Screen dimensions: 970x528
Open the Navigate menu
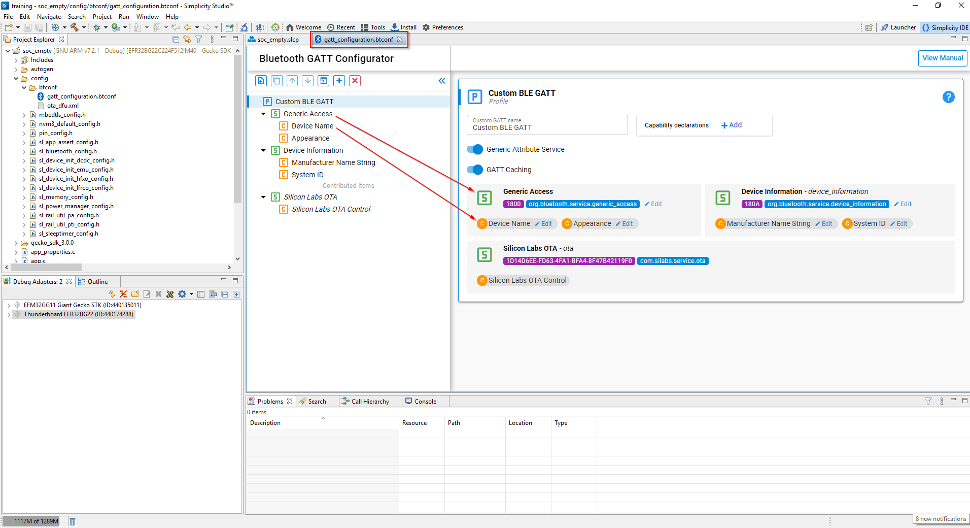49,17
